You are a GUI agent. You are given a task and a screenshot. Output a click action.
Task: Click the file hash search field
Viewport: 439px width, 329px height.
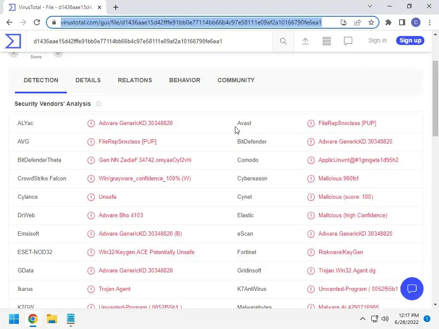[149, 42]
